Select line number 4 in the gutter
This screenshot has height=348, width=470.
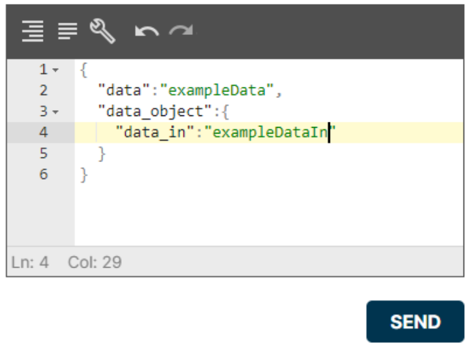[43, 133]
